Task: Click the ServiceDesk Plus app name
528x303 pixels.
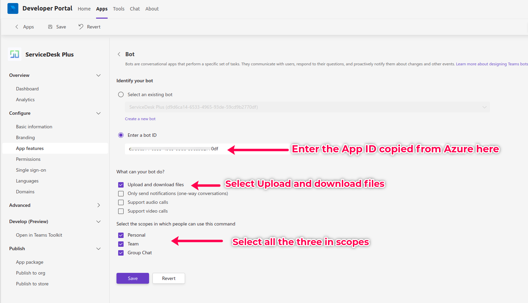Action: tap(50, 55)
